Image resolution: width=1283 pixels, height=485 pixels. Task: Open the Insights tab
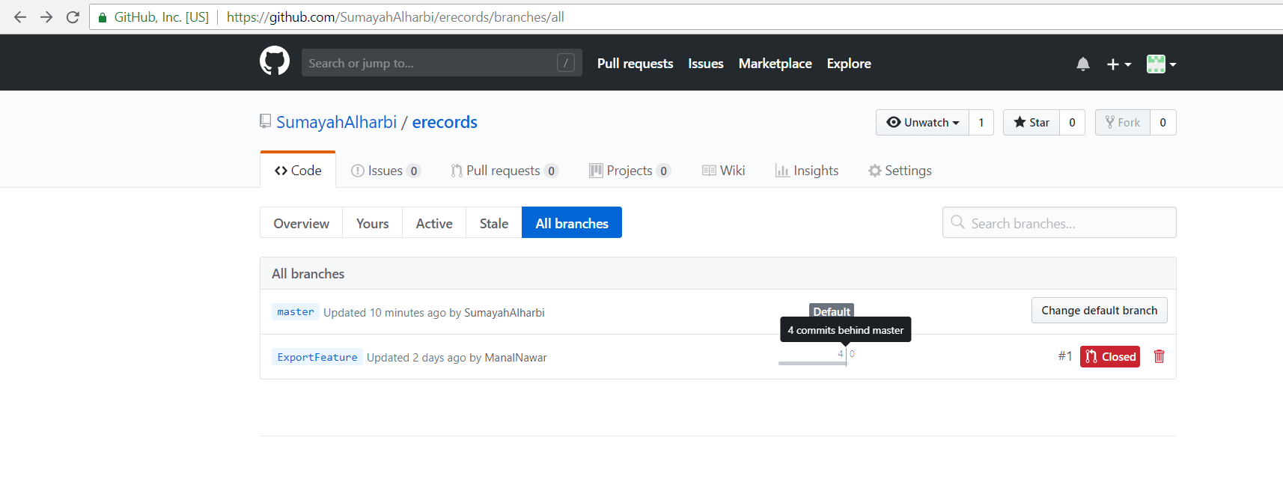click(807, 171)
